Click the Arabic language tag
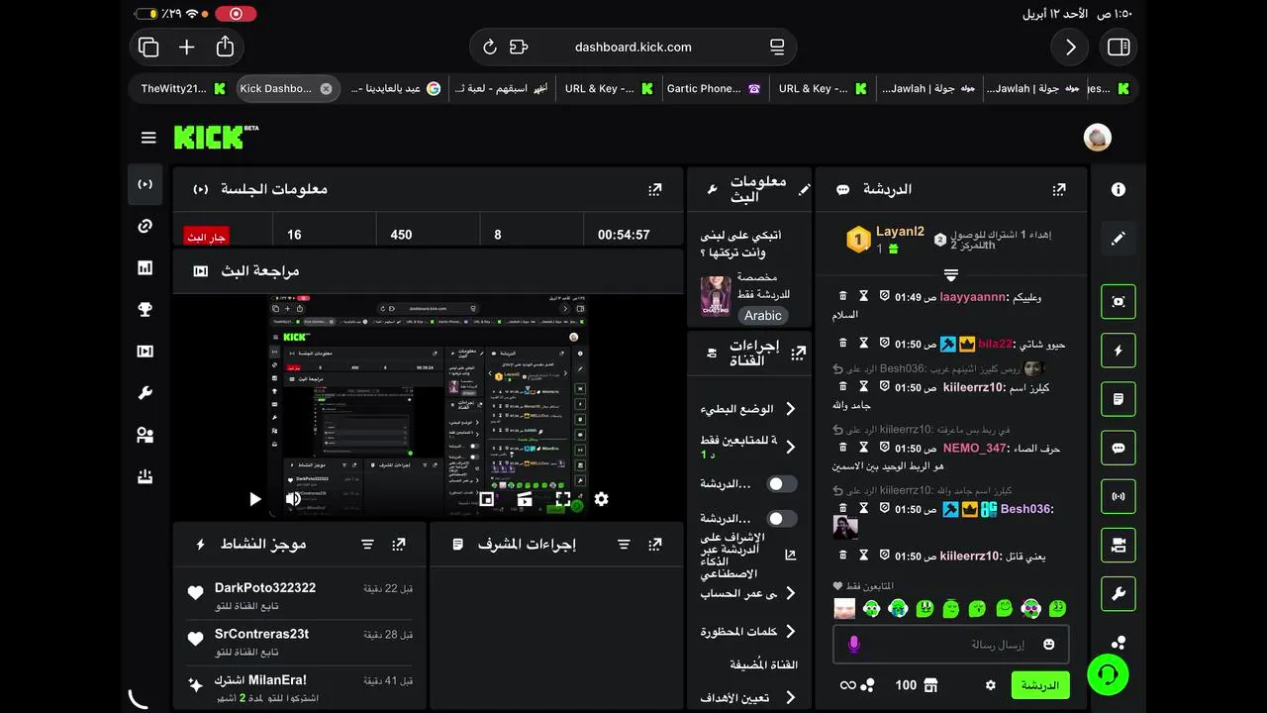 pos(763,315)
